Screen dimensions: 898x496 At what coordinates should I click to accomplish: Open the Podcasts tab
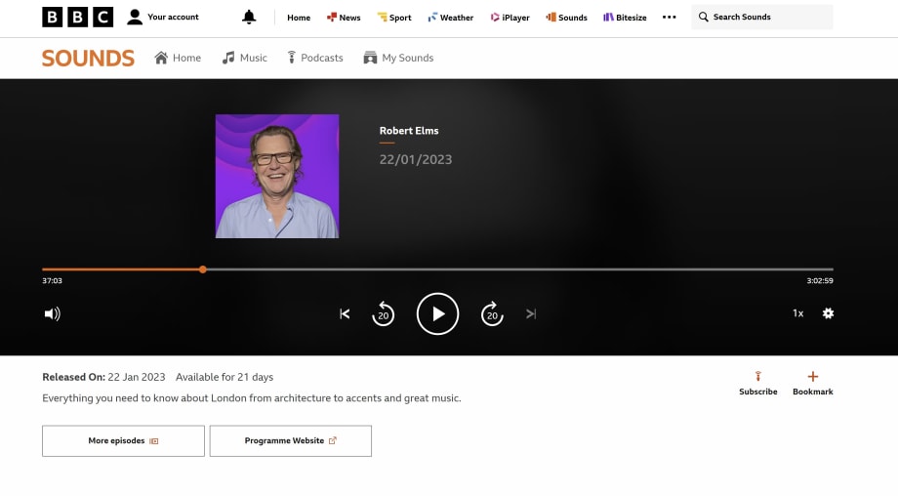315,58
